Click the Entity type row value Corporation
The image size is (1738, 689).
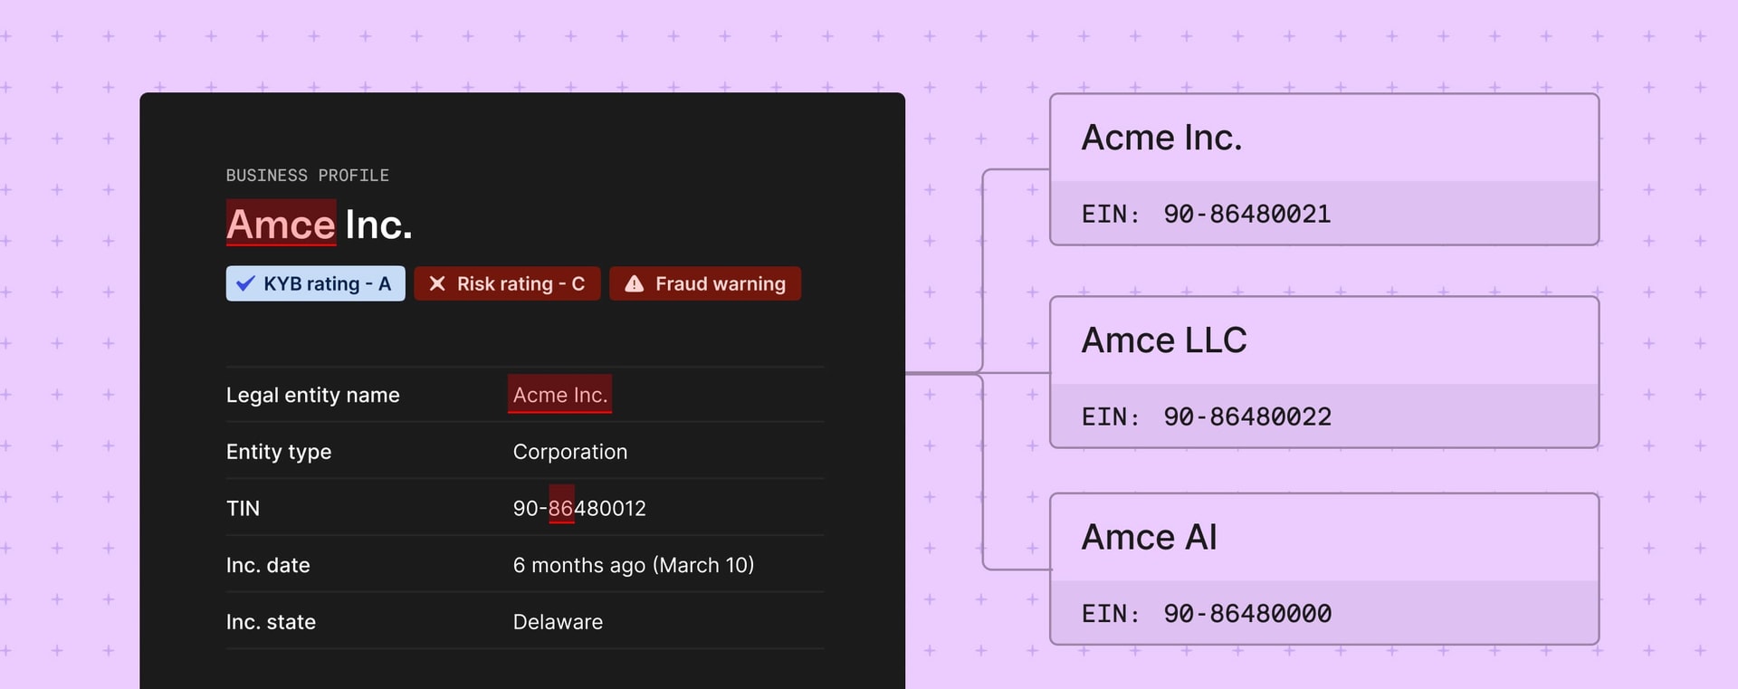point(570,452)
